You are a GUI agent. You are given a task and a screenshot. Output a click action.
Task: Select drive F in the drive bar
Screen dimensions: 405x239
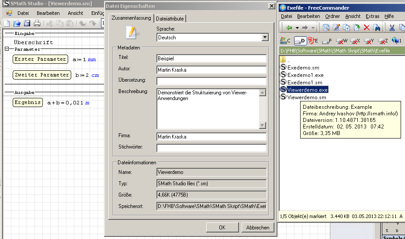click(x=327, y=41)
